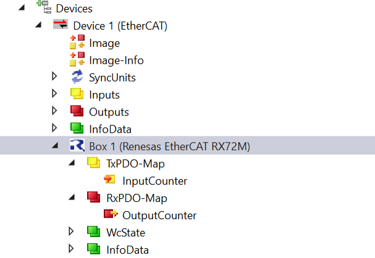This screenshot has width=375, height=258.
Task: Click the SyncUnits blue arrows icon
Action: pos(77,77)
